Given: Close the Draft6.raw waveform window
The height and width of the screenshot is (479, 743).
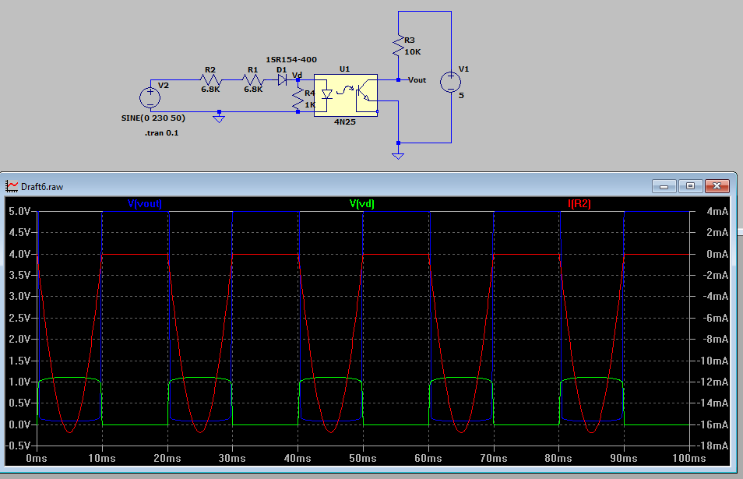Looking at the screenshot, I should pyautogui.click(x=717, y=186).
